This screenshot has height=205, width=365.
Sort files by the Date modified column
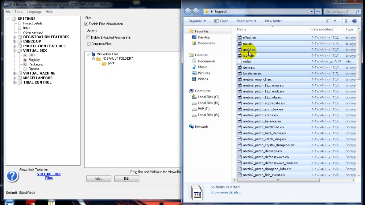(x=322, y=29)
